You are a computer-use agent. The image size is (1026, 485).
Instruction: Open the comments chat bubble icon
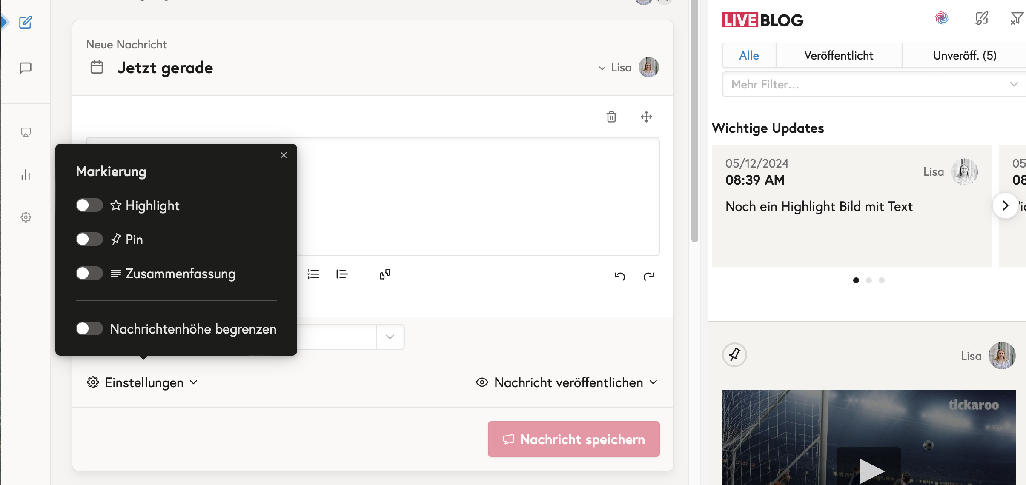[26, 68]
